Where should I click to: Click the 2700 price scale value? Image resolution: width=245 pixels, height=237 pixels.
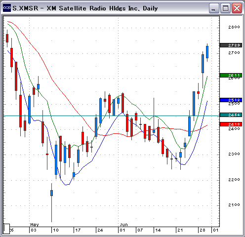(234, 53)
